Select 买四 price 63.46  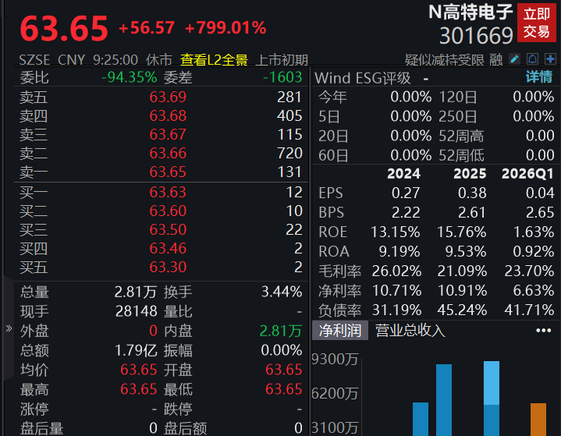168,249
